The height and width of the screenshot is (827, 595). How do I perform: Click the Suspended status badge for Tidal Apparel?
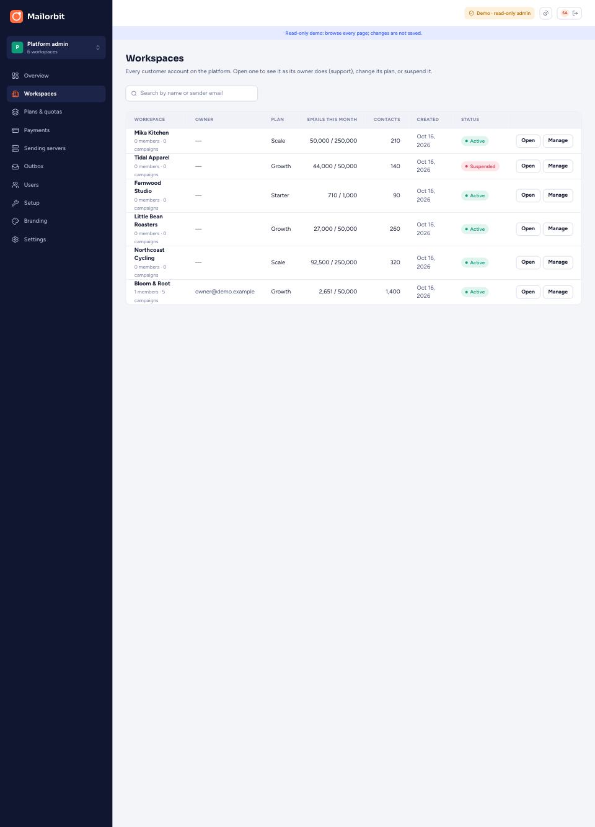pos(480,166)
